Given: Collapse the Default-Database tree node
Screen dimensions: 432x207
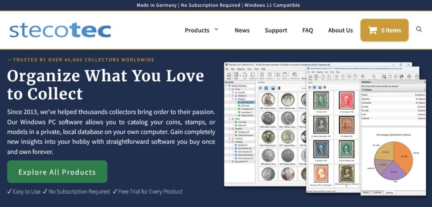Looking at the screenshot, I should coord(226,86).
